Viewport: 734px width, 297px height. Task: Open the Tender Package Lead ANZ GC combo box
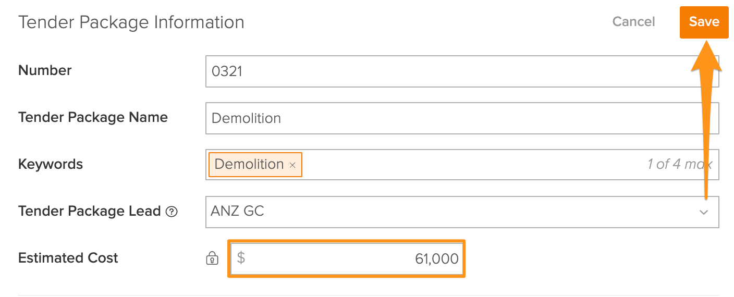click(x=462, y=212)
